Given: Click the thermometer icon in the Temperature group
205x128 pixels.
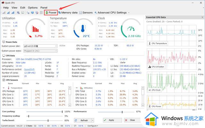Looking at the screenshot, I should [9, 88].
